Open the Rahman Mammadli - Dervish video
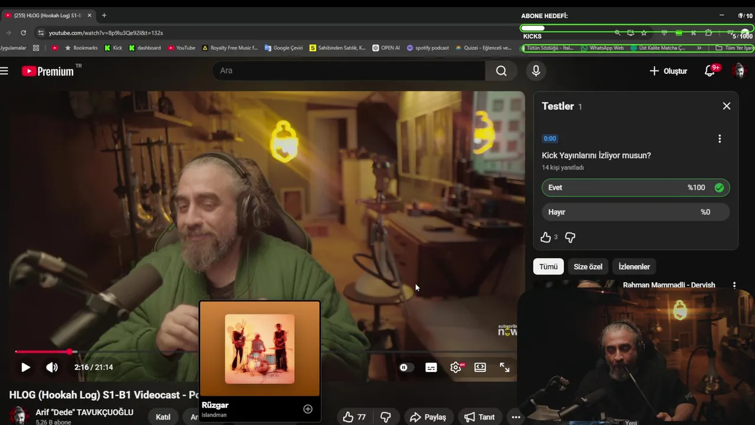This screenshot has height=425, width=755. coord(669,285)
